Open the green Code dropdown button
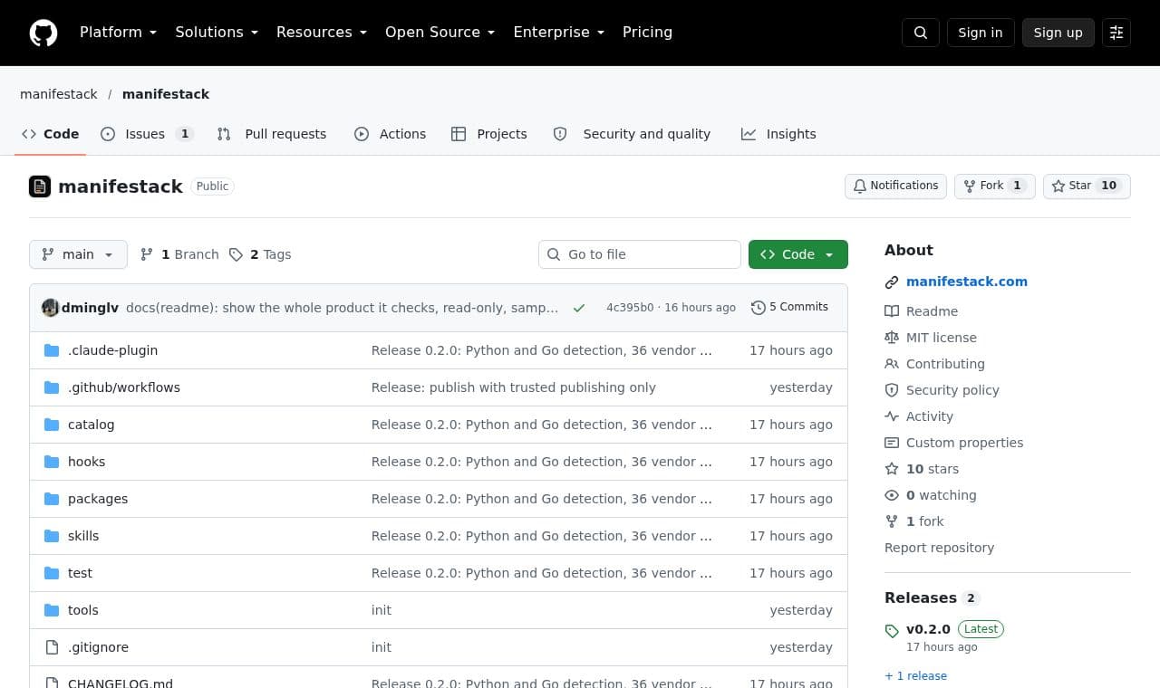This screenshot has width=1160, height=688. pos(798,254)
